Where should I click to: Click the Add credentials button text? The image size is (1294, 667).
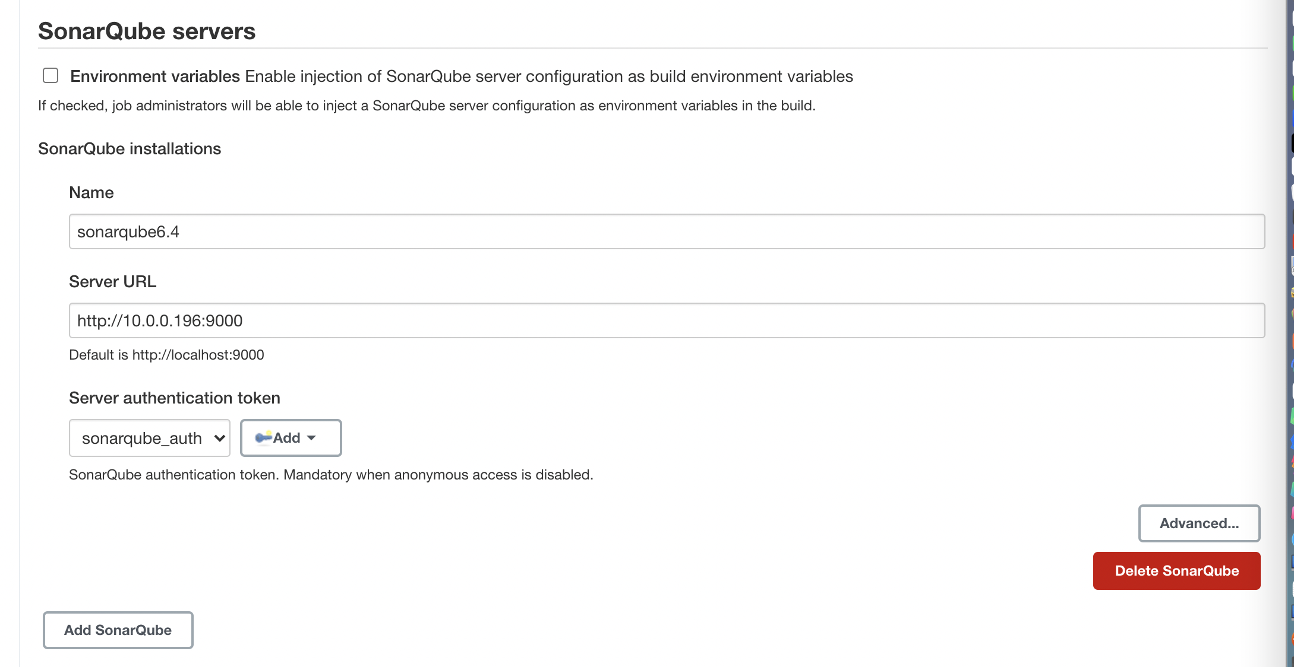(x=286, y=438)
